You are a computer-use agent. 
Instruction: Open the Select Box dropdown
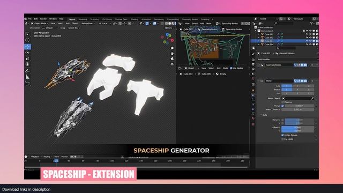point(74,28)
